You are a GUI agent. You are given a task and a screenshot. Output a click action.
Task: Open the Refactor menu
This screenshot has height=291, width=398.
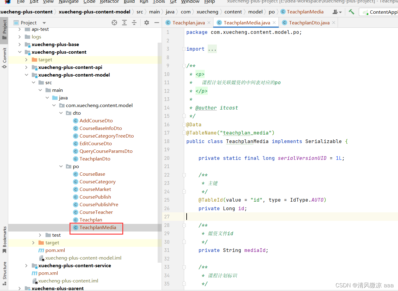109,2
